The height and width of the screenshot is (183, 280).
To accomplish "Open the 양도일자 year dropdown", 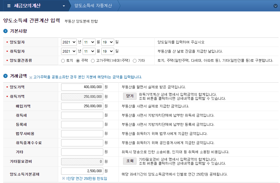I will point(69,42).
